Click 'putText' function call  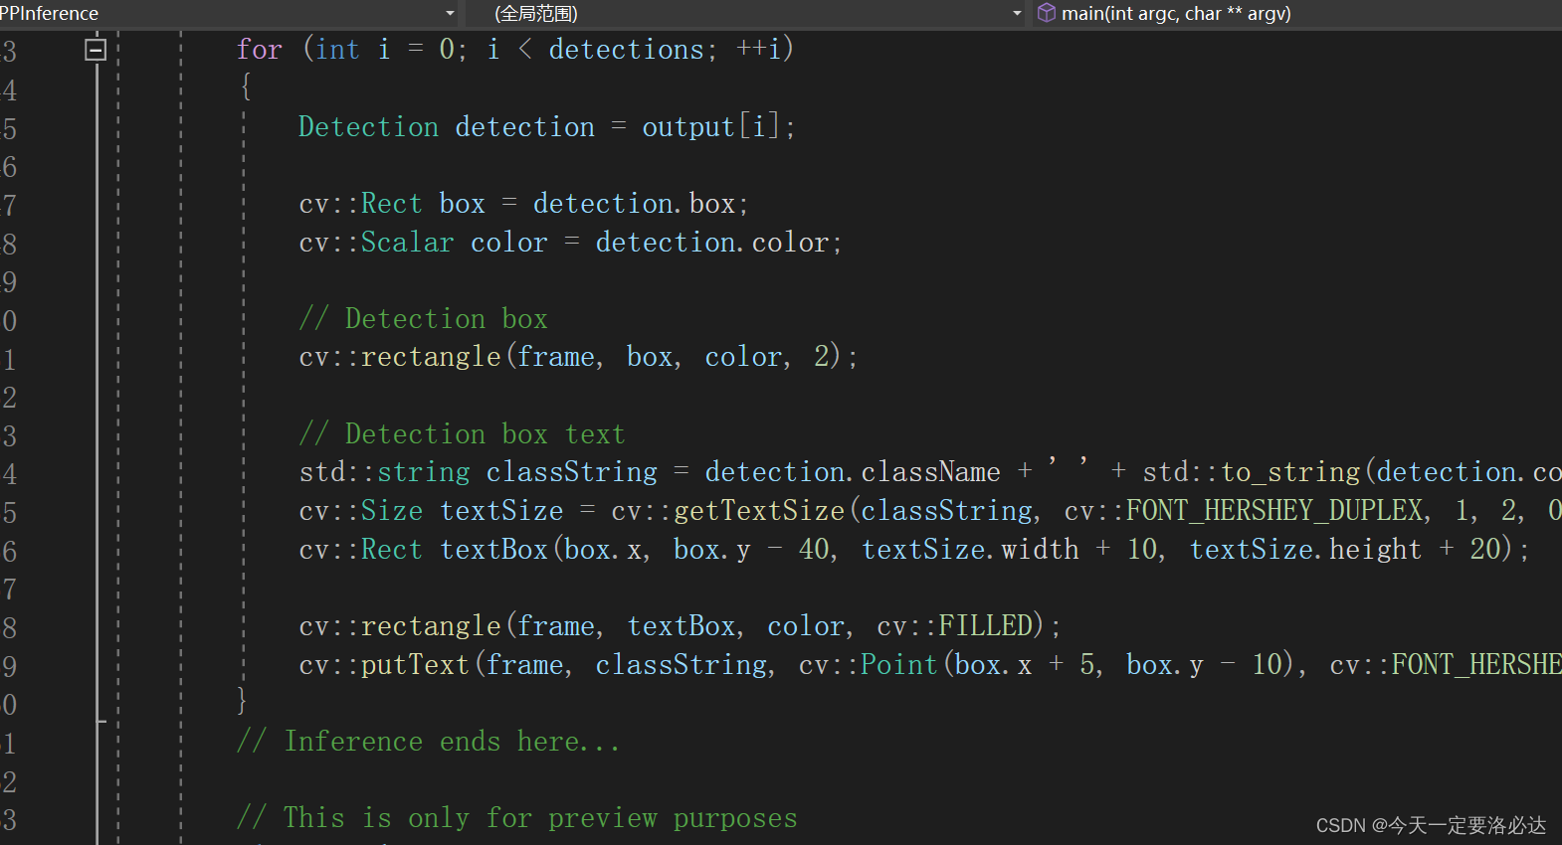click(414, 665)
